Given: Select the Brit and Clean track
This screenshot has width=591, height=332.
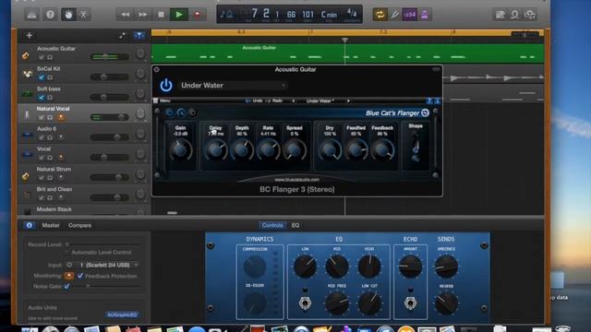Looking at the screenshot, I should (x=84, y=193).
